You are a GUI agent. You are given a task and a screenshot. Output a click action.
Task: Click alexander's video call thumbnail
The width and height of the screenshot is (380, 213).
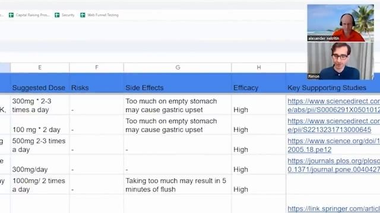coord(340,23)
